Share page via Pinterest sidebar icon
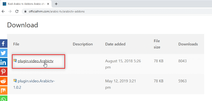 (x=4, y=72)
